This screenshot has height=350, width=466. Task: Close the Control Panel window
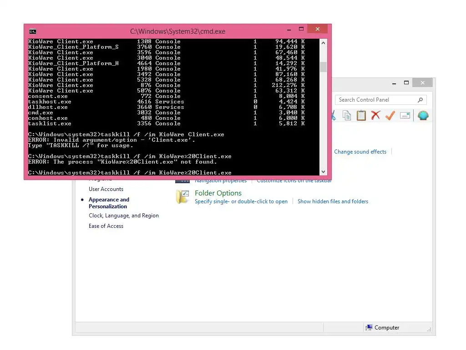[423, 83]
